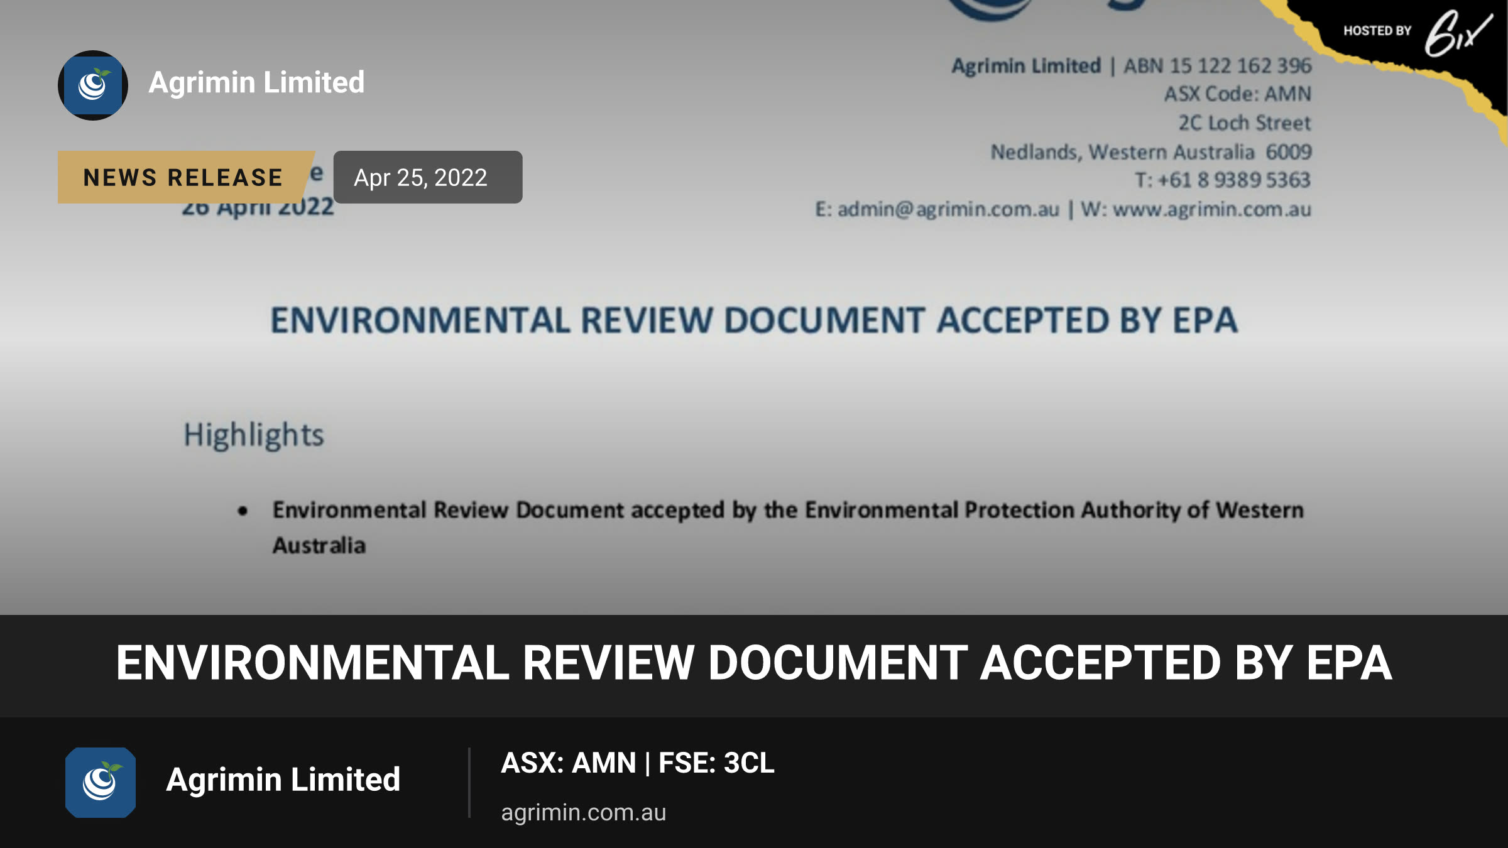This screenshot has width=1508, height=848.
Task: Click the round Agrimin logo at top left
Action: tap(93, 85)
